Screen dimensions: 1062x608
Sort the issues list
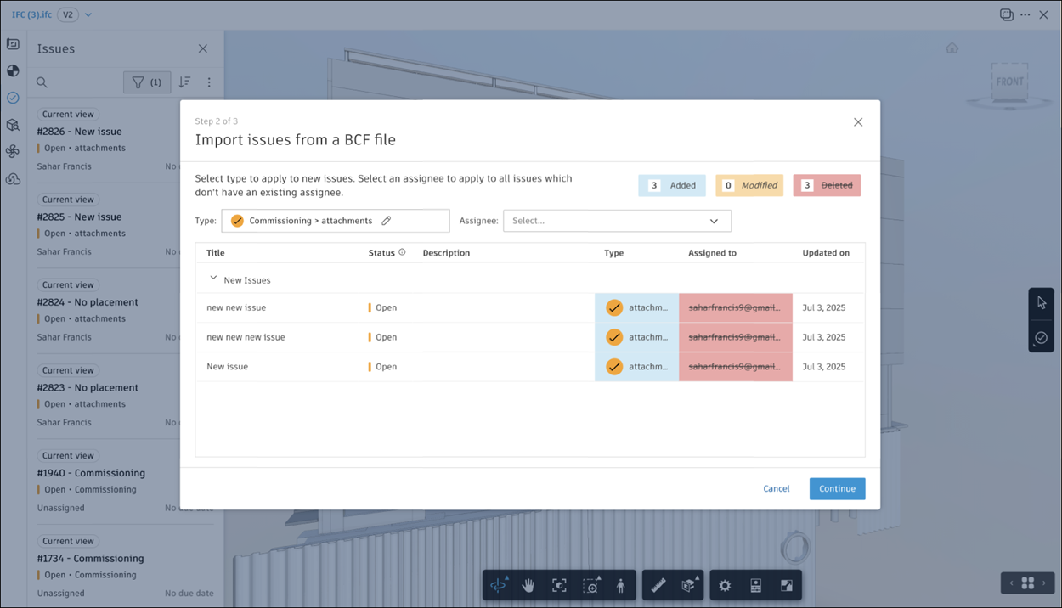(184, 82)
